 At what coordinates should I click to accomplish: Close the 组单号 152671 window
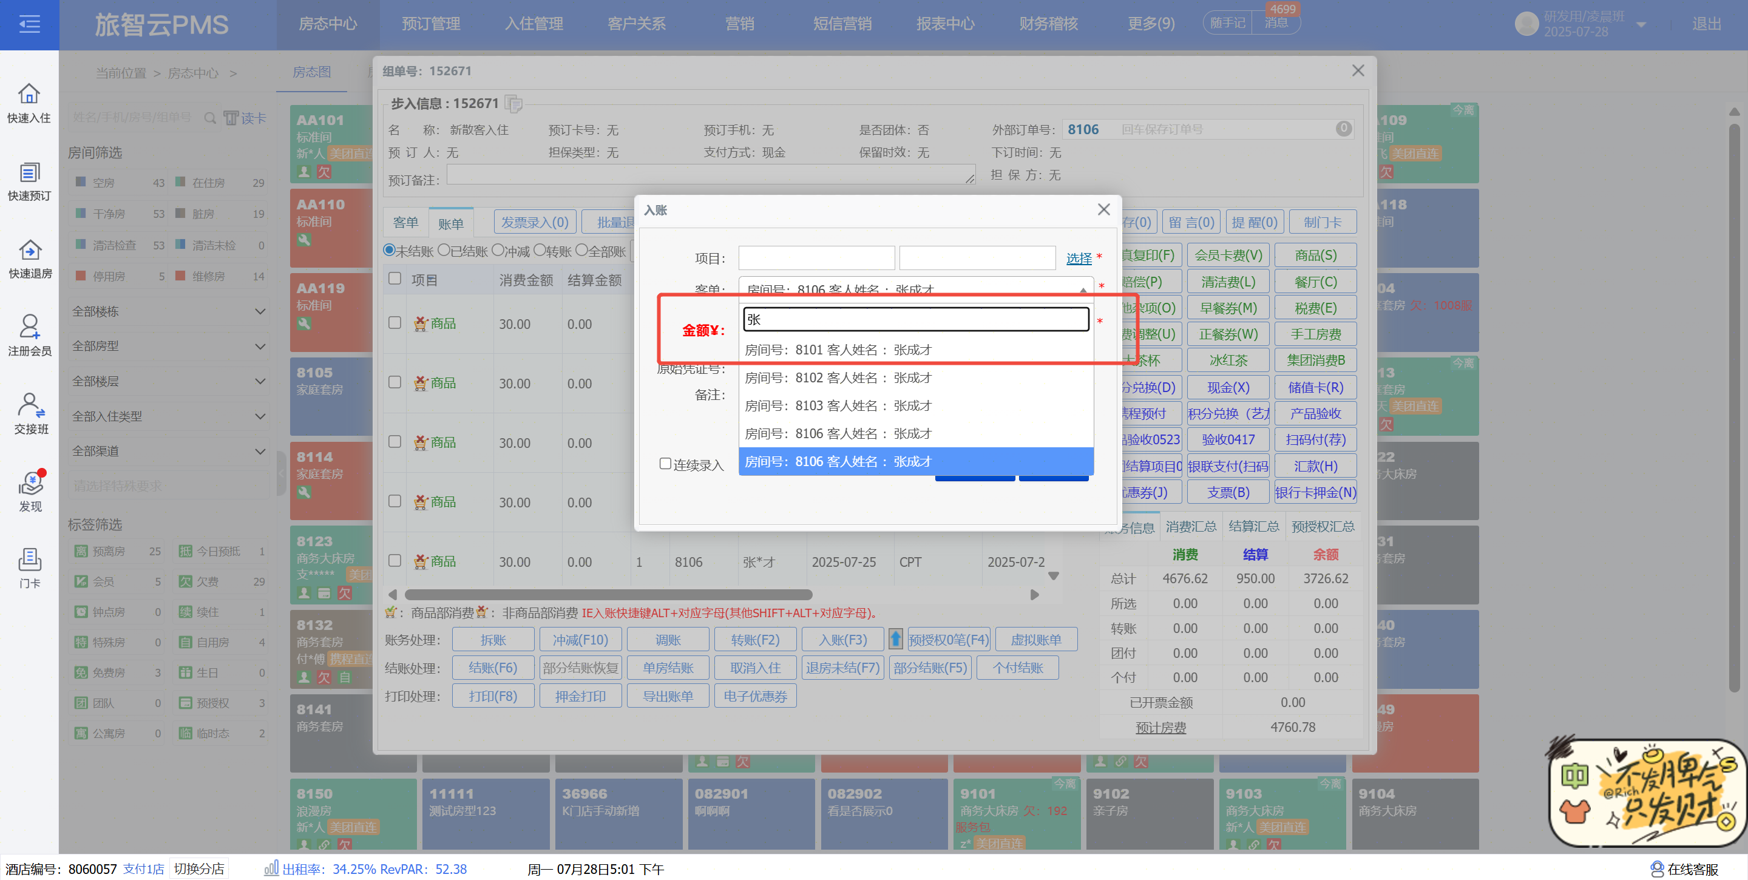click(x=1358, y=70)
